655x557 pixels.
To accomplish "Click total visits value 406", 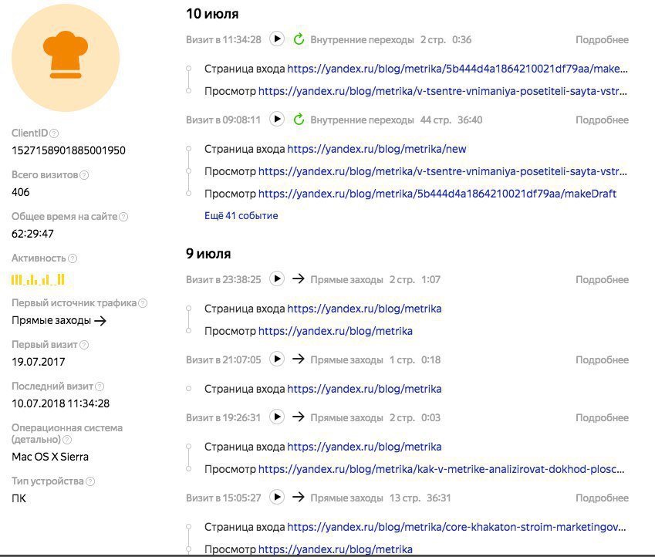I will [21, 192].
